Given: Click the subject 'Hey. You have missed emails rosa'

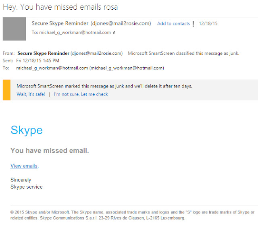Looking at the screenshot, I should point(60,7).
